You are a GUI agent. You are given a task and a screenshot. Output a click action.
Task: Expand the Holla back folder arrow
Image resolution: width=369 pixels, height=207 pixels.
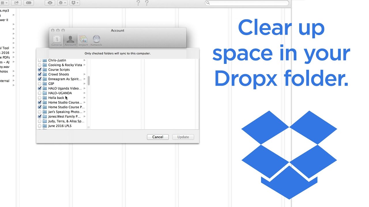(x=84, y=98)
